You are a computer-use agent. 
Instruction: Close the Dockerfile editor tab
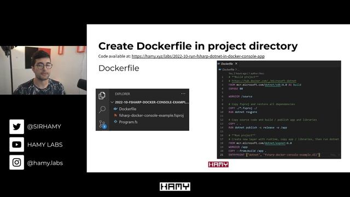click(236, 63)
